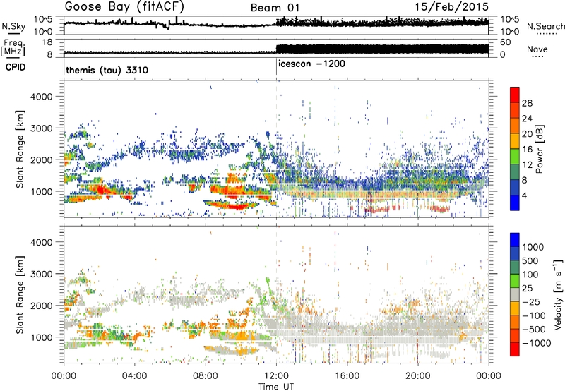
Task: Click the 'N.Sky' legend label
Action: click(x=13, y=26)
